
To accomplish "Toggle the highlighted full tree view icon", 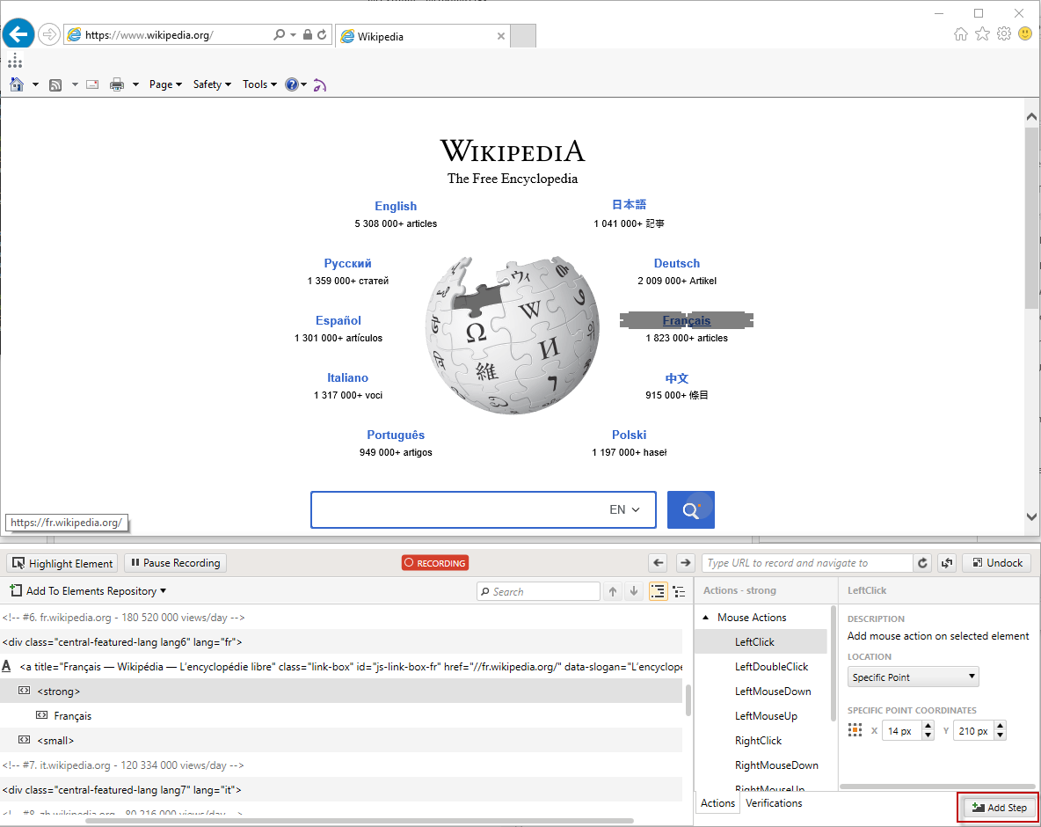I will [x=658, y=591].
